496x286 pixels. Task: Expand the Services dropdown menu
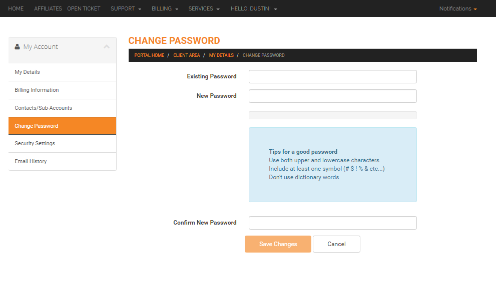(204, 8)
